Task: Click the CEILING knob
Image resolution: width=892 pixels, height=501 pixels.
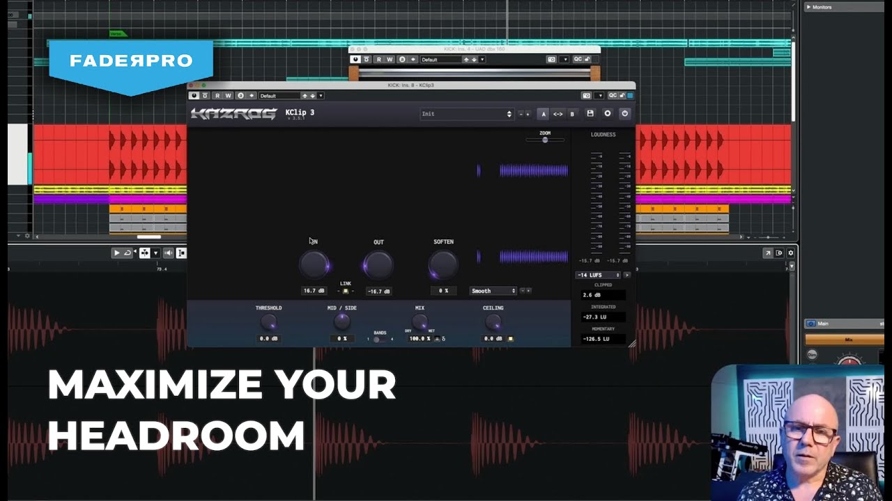Action: (493, 322)
